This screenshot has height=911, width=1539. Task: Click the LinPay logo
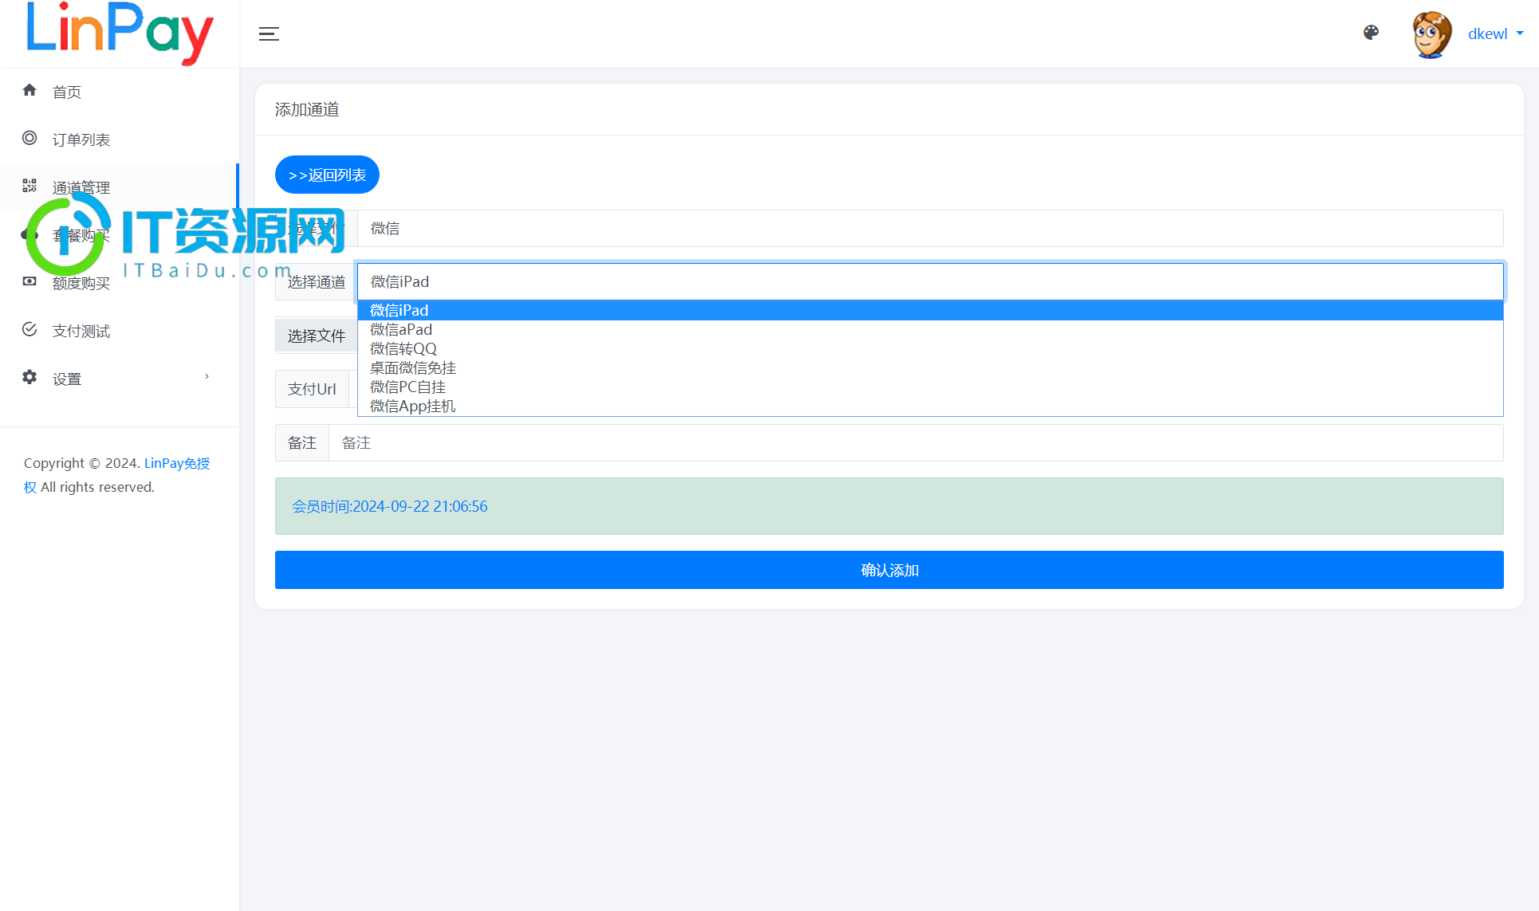pos(120,33)
